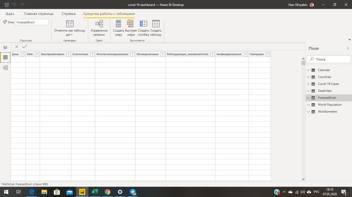352x197 pixels.
Task: Expand the Worldometers table chevron
Action: pyautogui.click(x=308, y=112)
